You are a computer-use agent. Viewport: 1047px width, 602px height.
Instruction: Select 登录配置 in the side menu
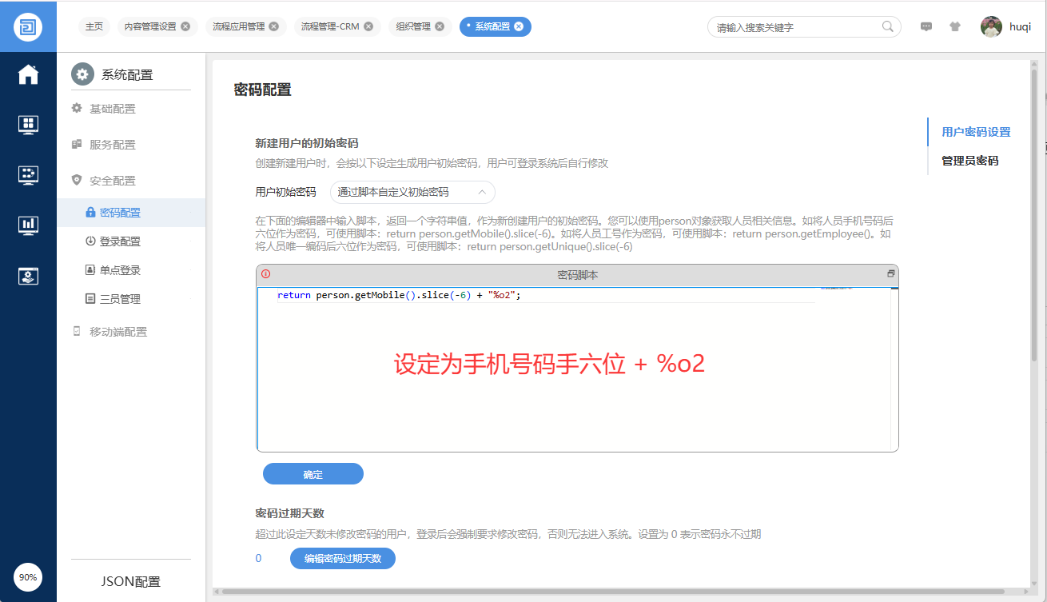(120, 241)
